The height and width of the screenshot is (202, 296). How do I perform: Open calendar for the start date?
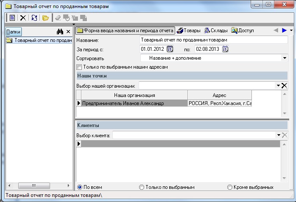click(x=170, y=49)
